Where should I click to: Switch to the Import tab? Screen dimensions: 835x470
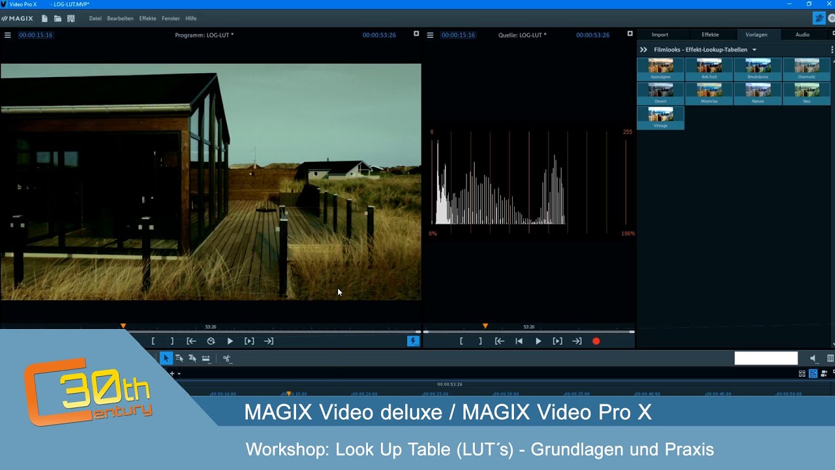660,35
